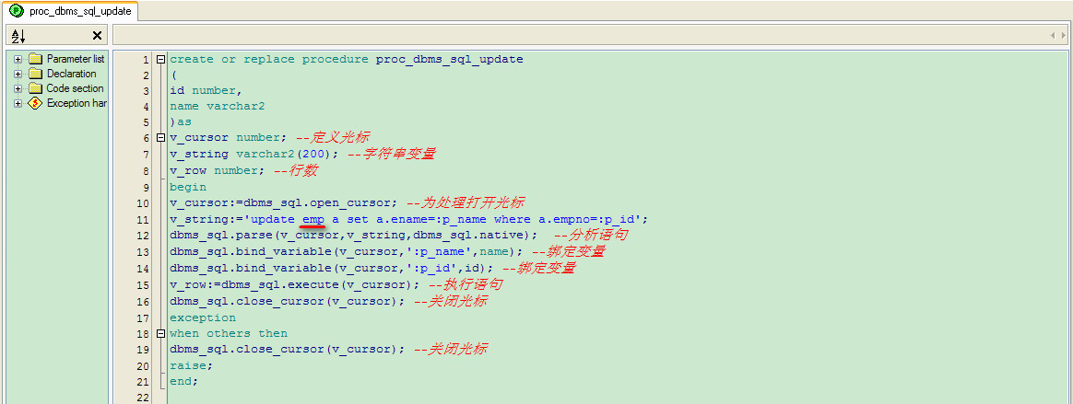
Task: Click 'id number,' parameter on line 3
Action: pyautogui.click(x=206, y=91)
